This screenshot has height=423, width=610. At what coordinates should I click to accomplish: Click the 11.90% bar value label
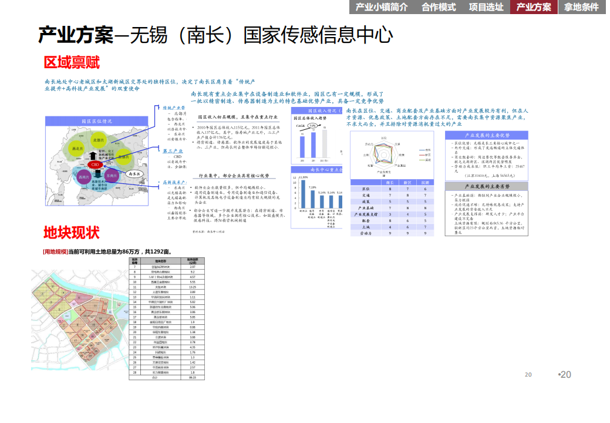click(303, 177)
